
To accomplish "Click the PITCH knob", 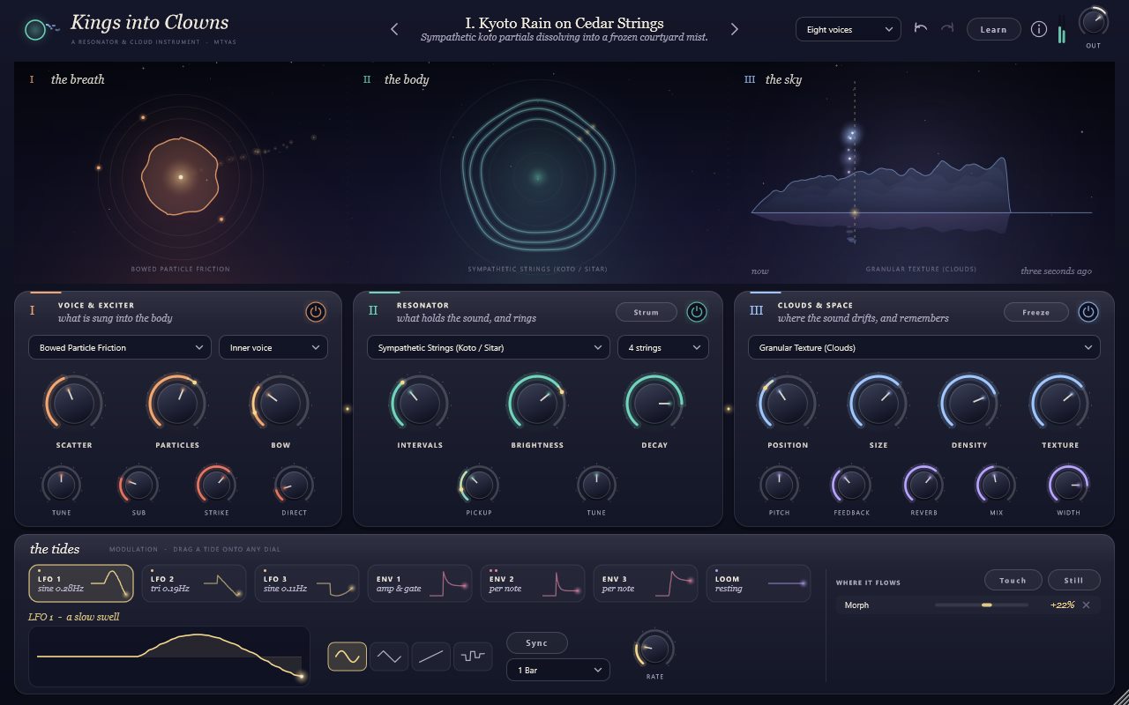I will [x=779, y=485].
